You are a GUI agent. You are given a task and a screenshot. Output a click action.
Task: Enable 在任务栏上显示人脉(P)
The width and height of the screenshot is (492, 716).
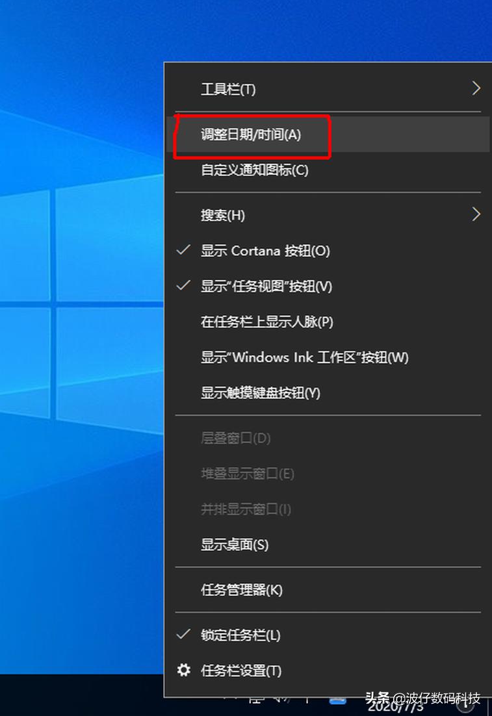[328, 322]
